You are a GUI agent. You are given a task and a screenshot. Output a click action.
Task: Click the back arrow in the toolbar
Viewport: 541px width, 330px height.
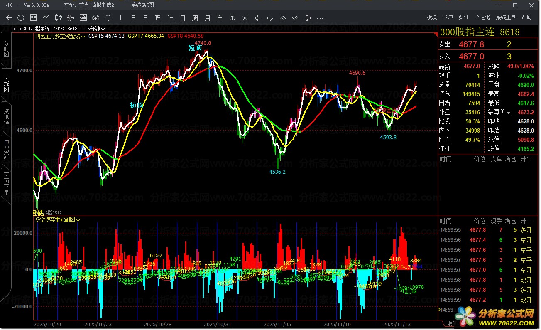(9, 18)
